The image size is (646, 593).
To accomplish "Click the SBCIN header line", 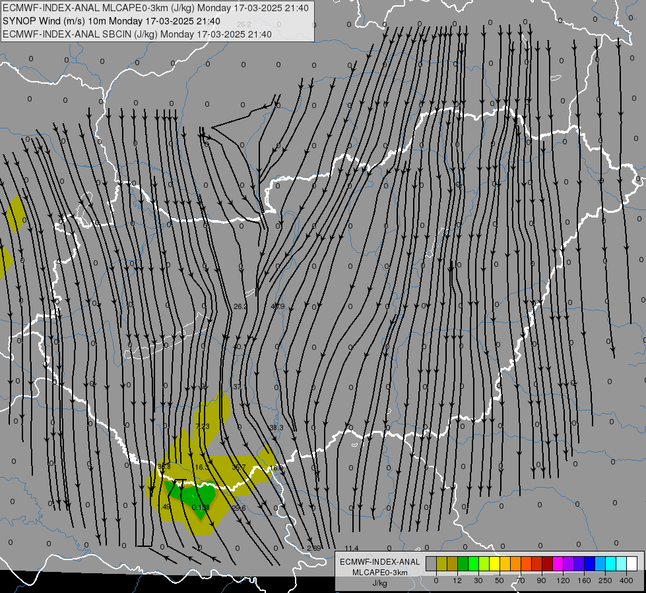I will (x=137, y=34).
